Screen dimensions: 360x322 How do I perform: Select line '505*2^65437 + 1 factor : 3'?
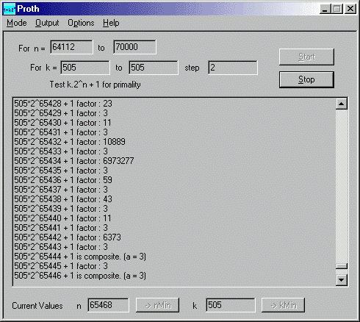(x=61, y=190)
